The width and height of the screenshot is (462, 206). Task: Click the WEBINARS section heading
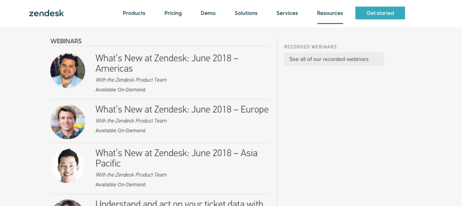(x=66, y=41)
